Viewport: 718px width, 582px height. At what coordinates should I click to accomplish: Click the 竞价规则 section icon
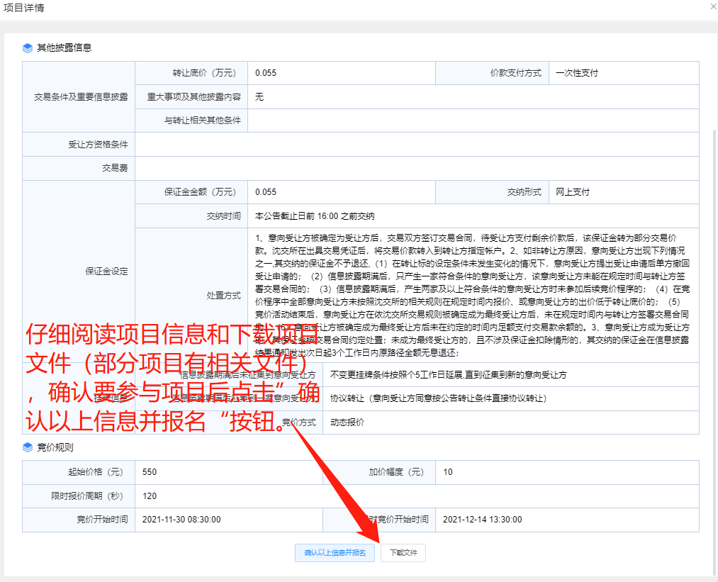28,447
